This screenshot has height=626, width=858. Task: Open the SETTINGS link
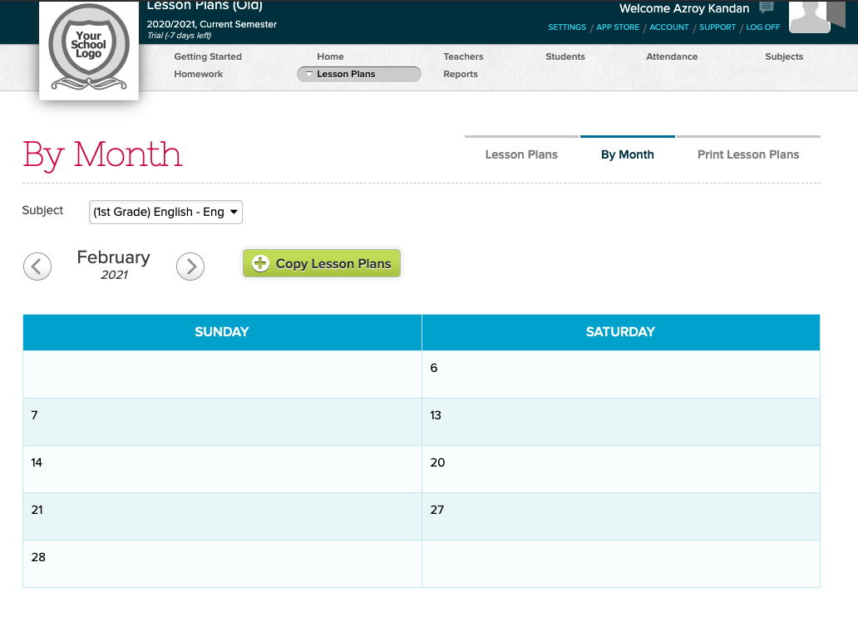click(567, 27)
